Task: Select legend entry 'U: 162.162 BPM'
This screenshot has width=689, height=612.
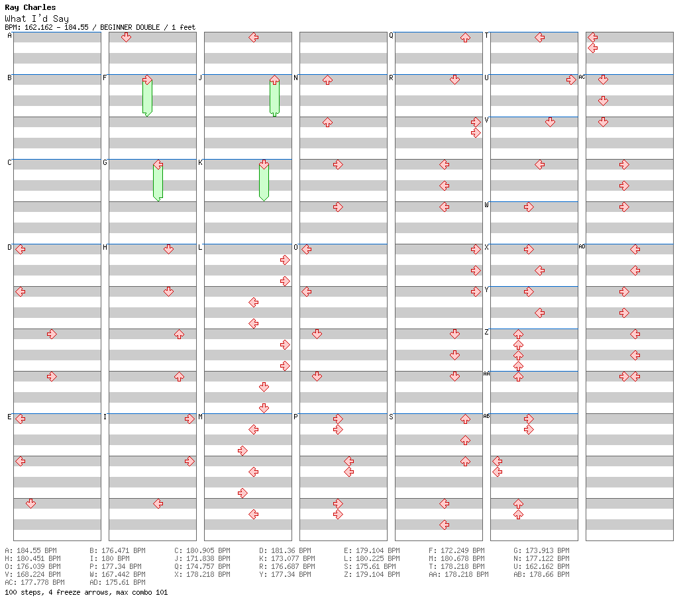Action: coord(541,566)
